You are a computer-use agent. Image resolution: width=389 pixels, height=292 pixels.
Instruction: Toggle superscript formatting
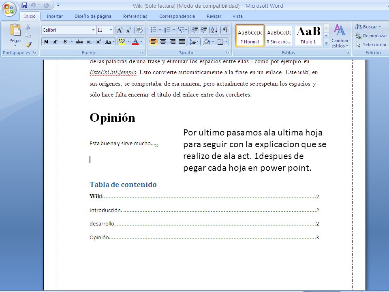pos(98,42)
